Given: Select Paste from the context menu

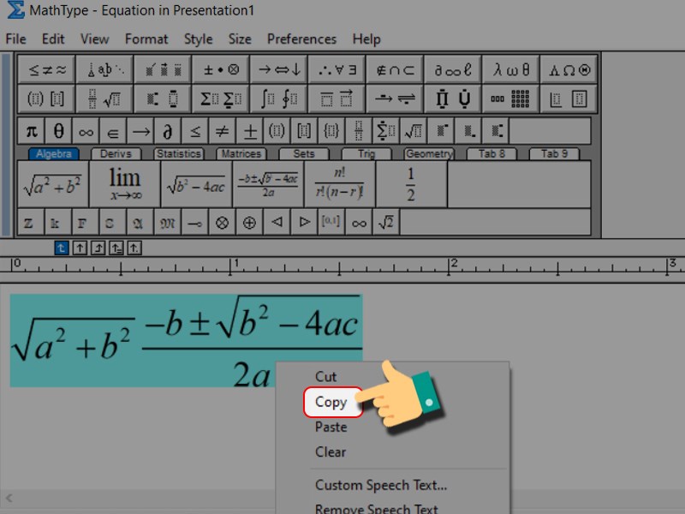Looking at the screenshot, I should click(x=332, y=427).
